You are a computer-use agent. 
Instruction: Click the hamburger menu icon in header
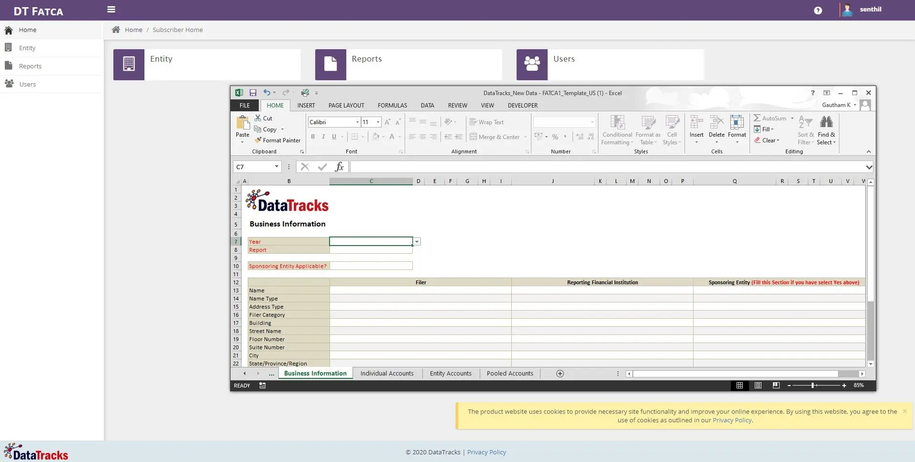111,10
